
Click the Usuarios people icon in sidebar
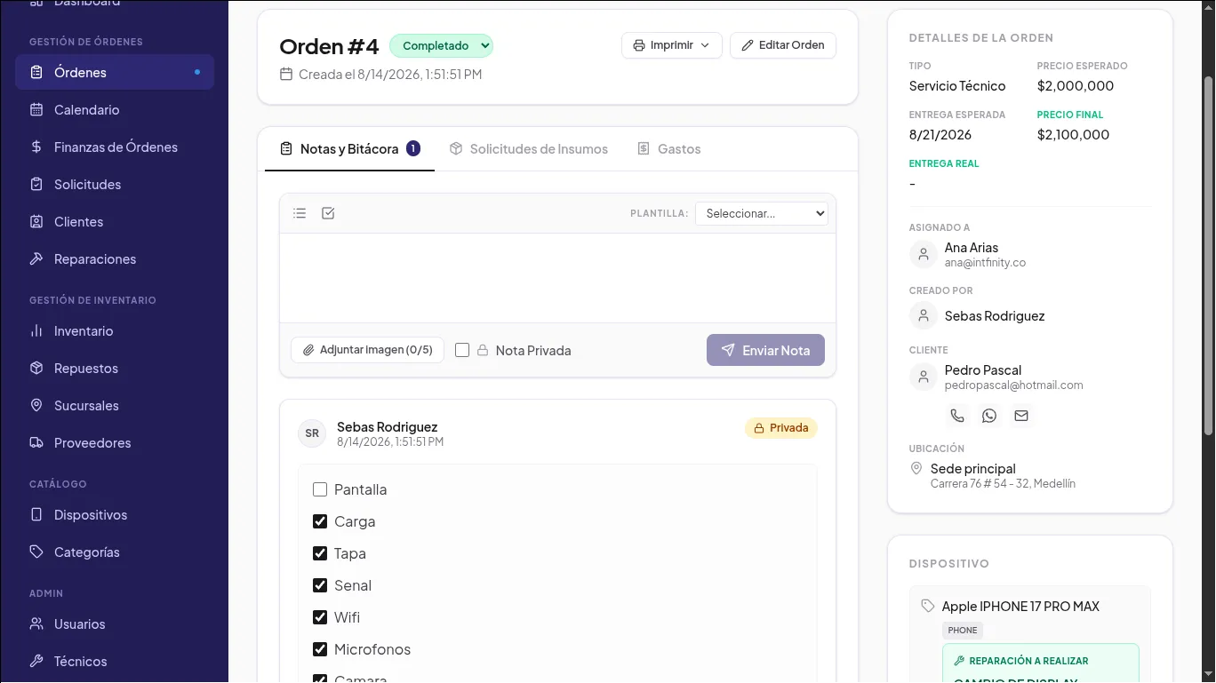[36, 624]
